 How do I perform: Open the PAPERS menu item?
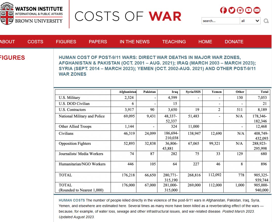pos(98,42)
